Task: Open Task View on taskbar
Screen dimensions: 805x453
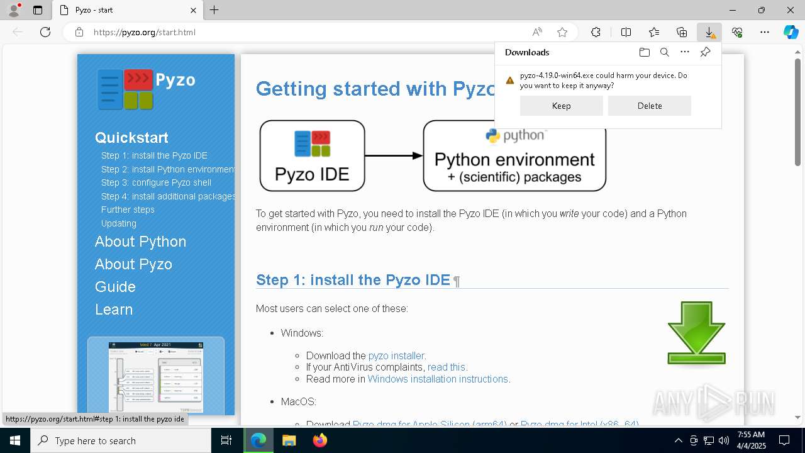Action: 226,440
